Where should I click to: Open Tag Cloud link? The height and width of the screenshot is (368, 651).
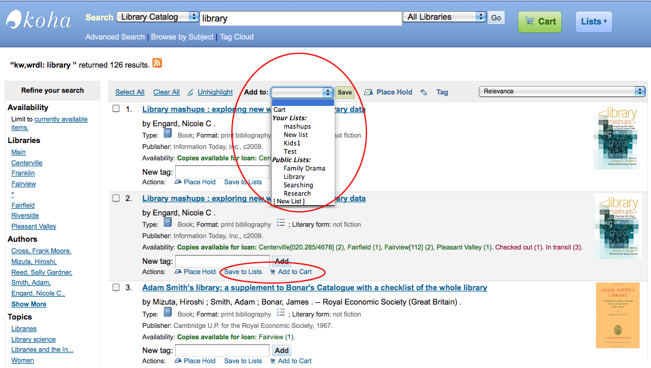point(237,37)
